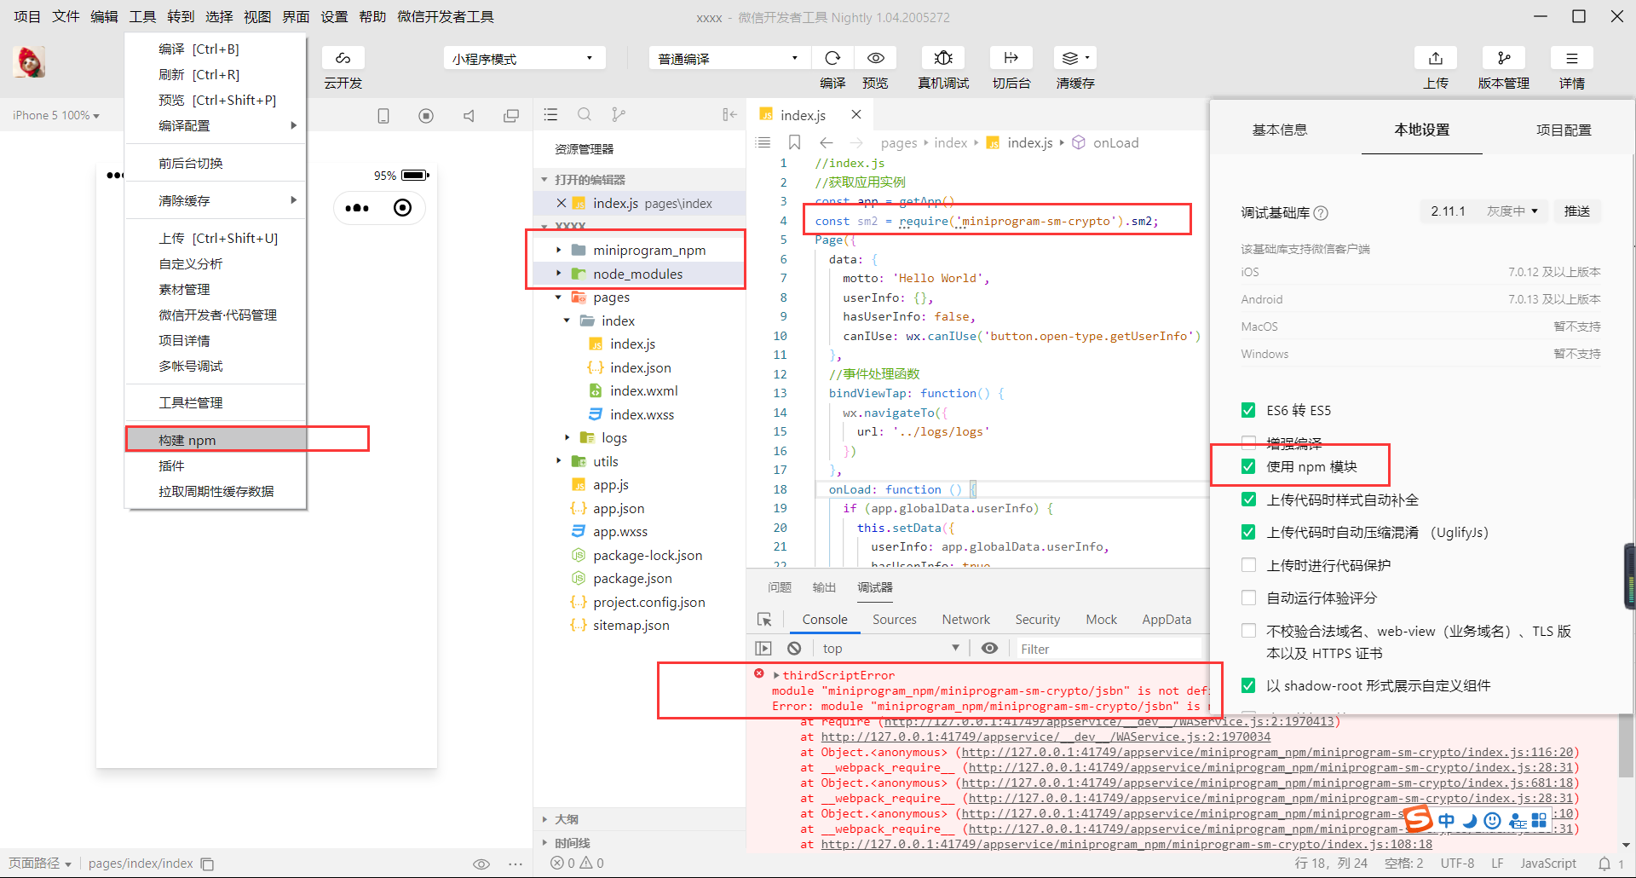Switch to the 基本信息 tab
Image resolution: width=1636 pixels, height=878 pixels.
(1280, 130)
